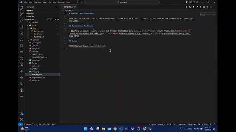Open the Run and Debug view

click(21, 21)
